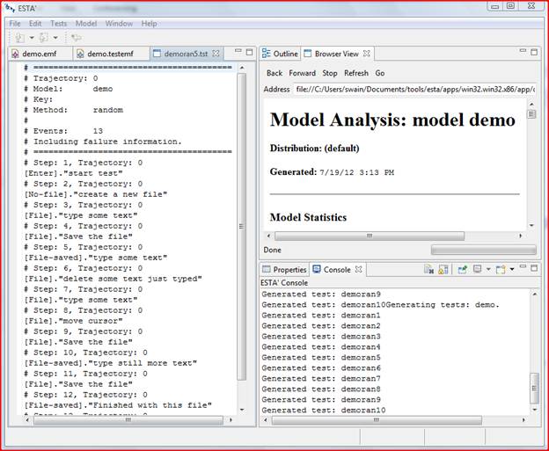Maximize the editor area pane
Image resolution: width=549 pixels, height=451 pixels.
tap(249, 54)
